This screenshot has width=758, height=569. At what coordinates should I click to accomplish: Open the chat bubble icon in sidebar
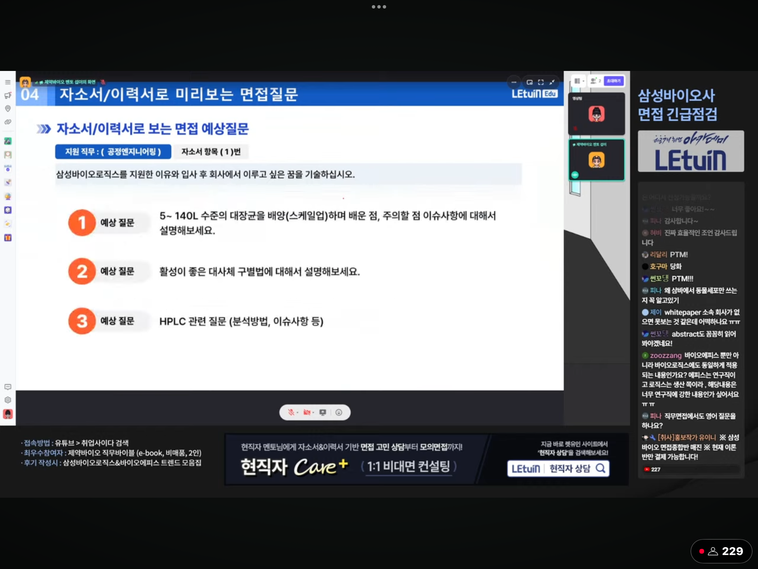click(7, 387)
